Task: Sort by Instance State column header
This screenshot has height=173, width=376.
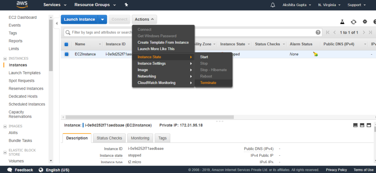Action: point(232,44)
